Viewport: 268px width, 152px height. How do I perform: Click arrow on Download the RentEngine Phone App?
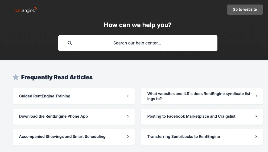pos(128,116)
